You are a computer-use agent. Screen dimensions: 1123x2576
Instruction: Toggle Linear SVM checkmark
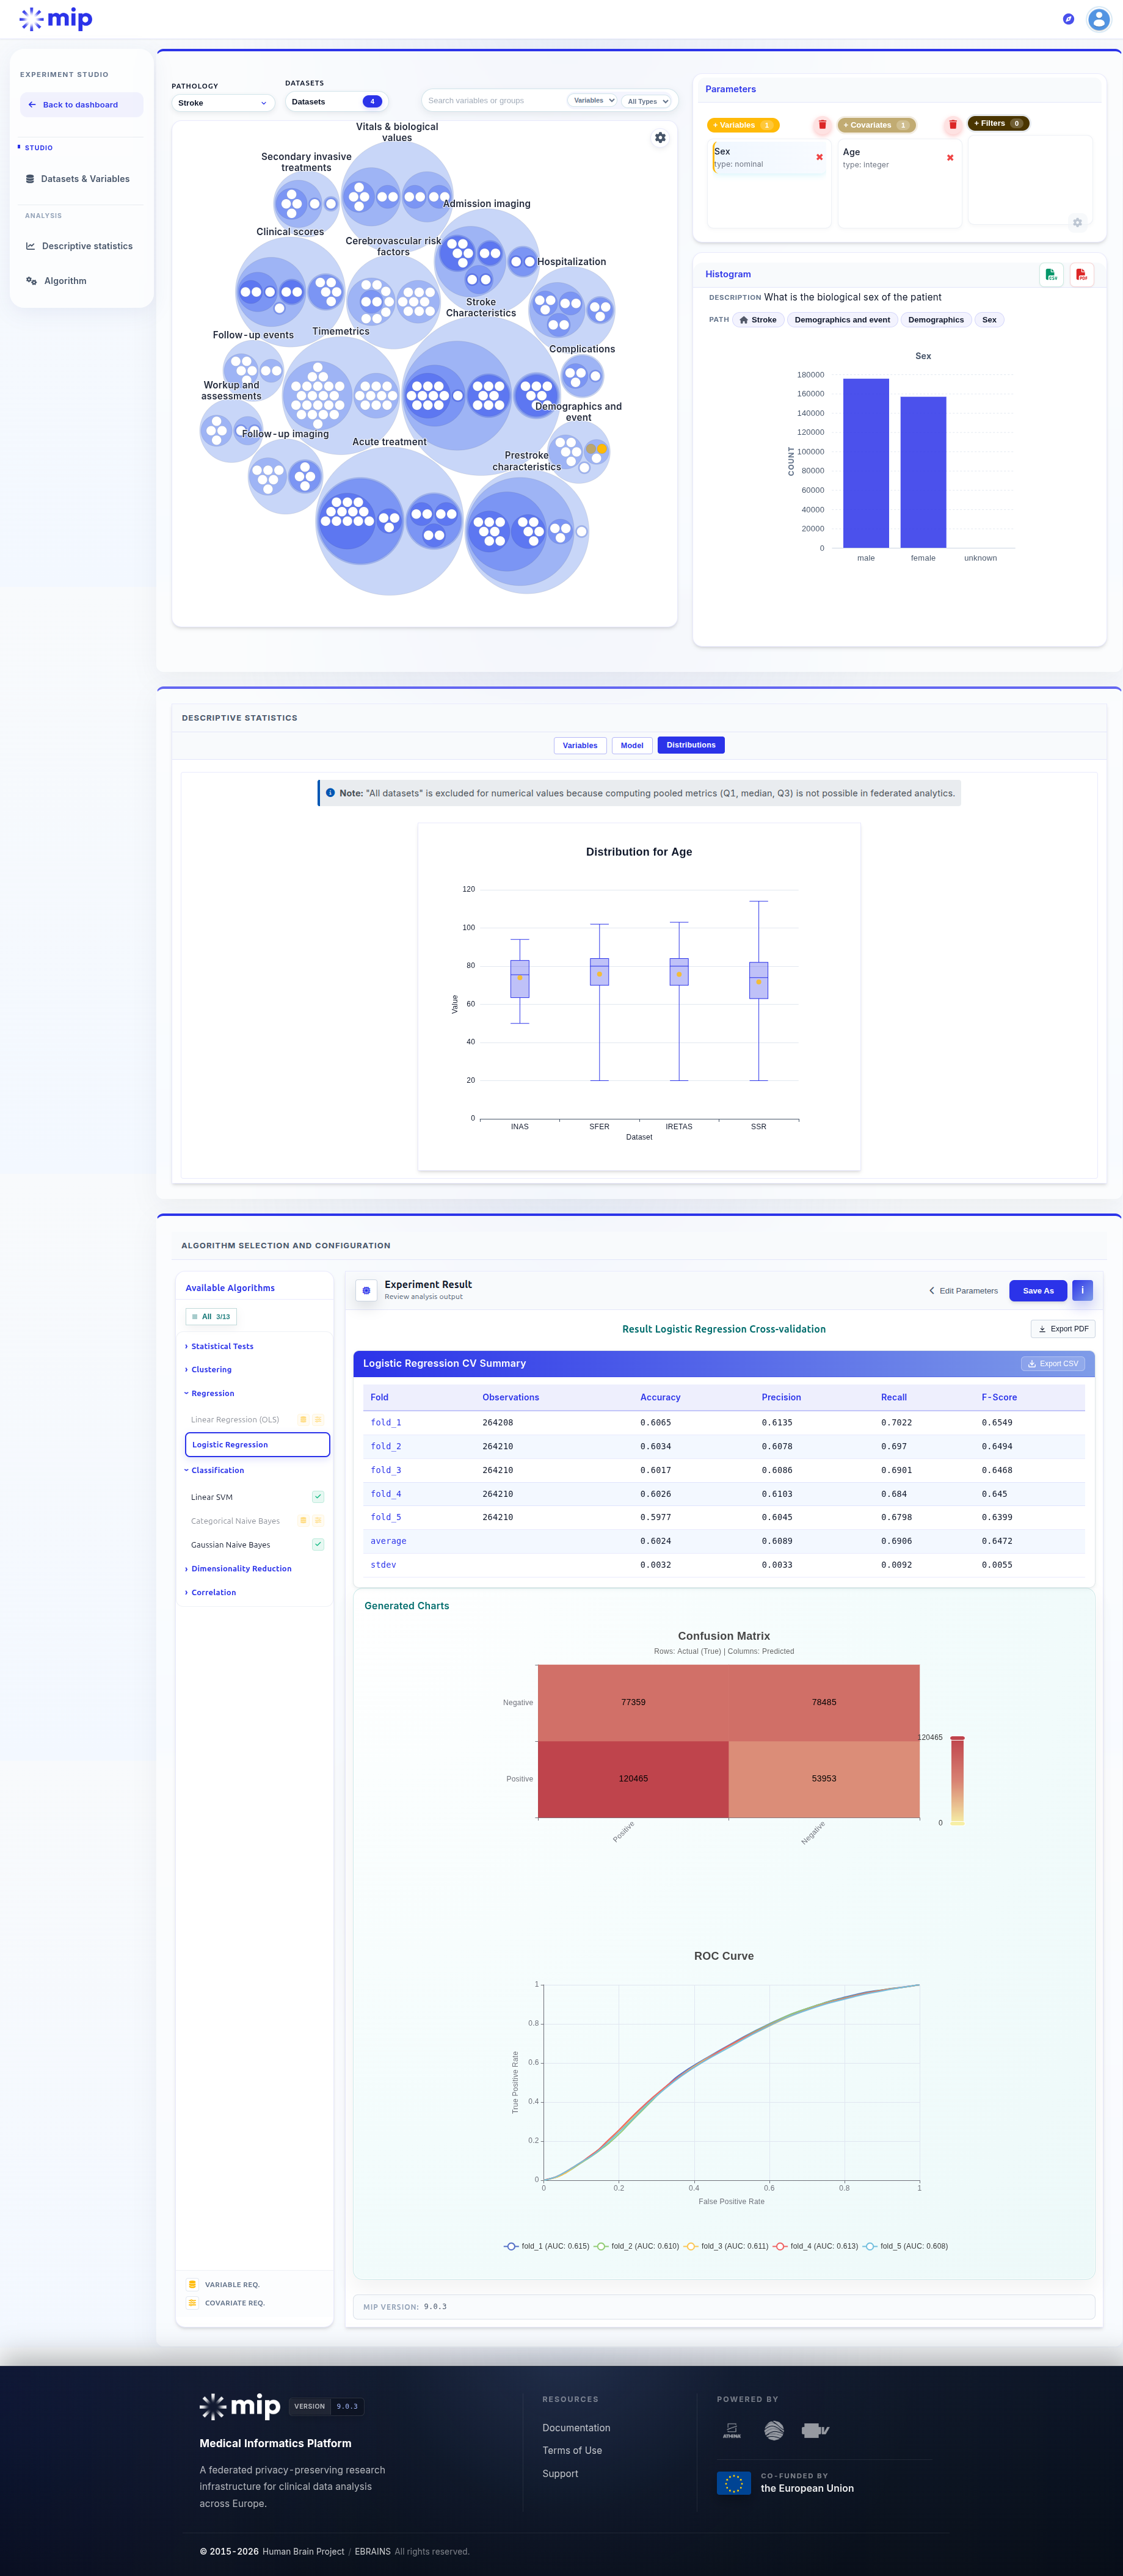coord(318,1496)
